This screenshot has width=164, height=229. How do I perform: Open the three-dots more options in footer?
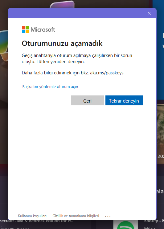pyautogui.click(x=108, y=216)
